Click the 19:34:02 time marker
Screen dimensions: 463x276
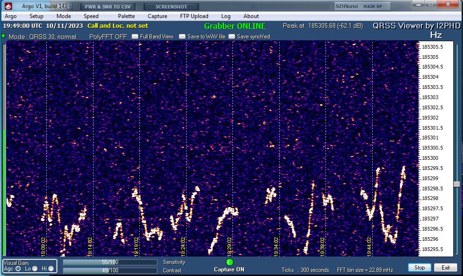point(276,247)
